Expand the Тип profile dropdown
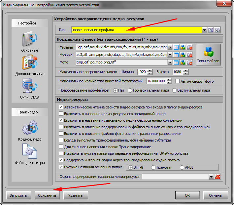This screenshot has height=205, width=234. [x=204, y=30]
